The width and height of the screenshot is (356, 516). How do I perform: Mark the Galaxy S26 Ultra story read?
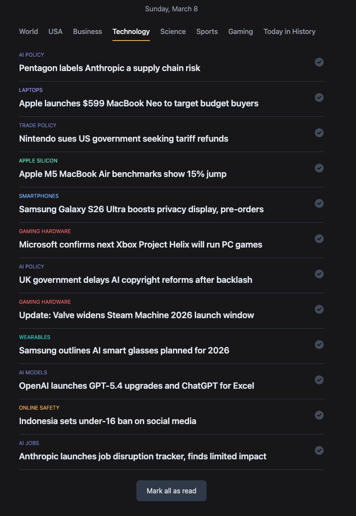[319, 204]
